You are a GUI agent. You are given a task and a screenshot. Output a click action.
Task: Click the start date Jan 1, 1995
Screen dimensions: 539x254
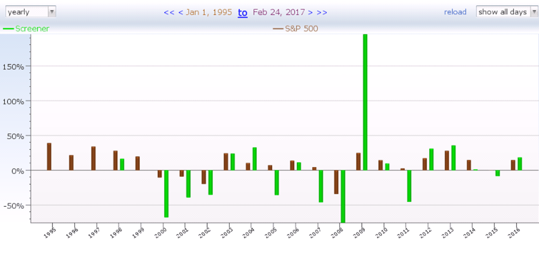pyautogui.click(x=209, y=13)
